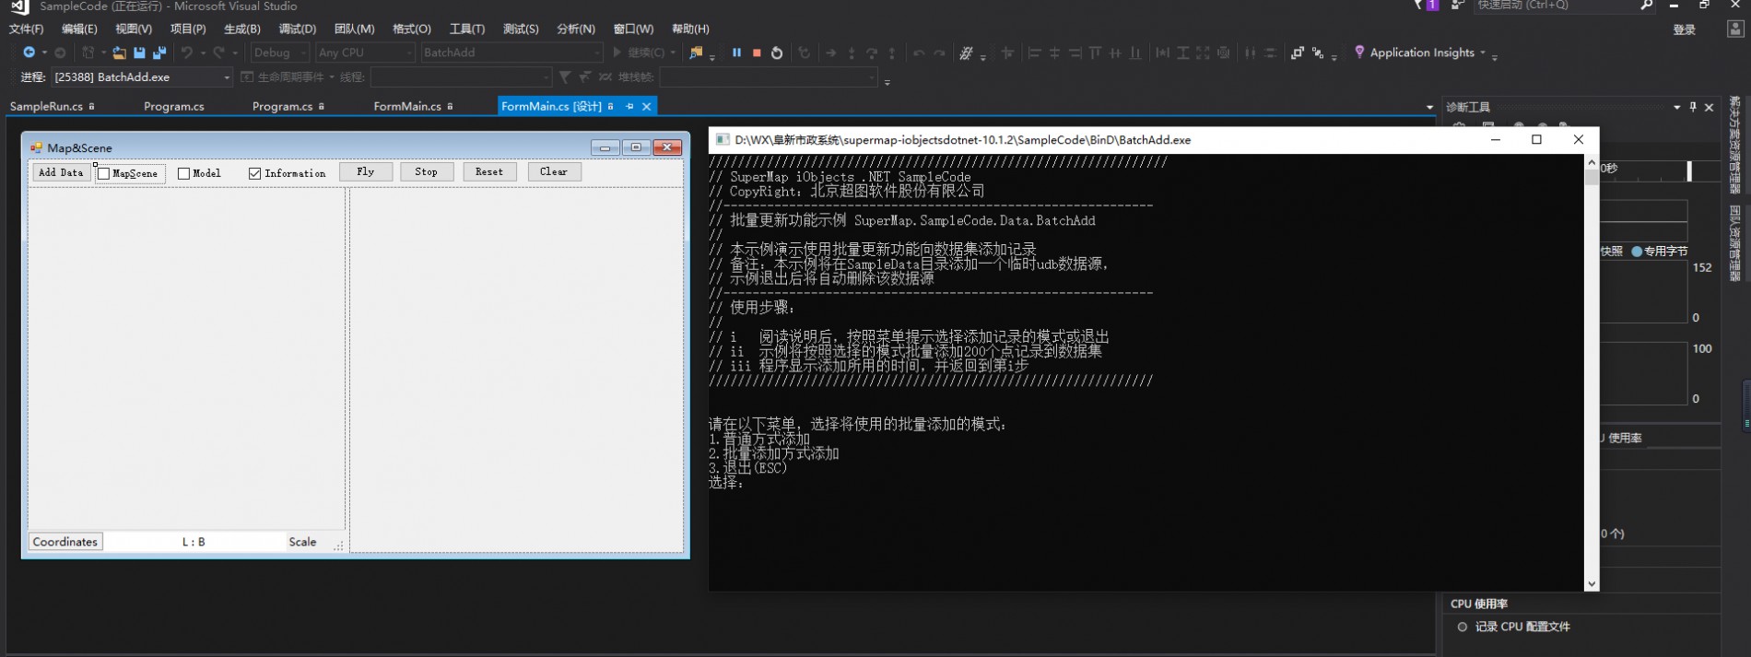Switch to the SampleRun.cs tab
The width and height of the screenshot is (1751, 657).
tap(53, 107)
